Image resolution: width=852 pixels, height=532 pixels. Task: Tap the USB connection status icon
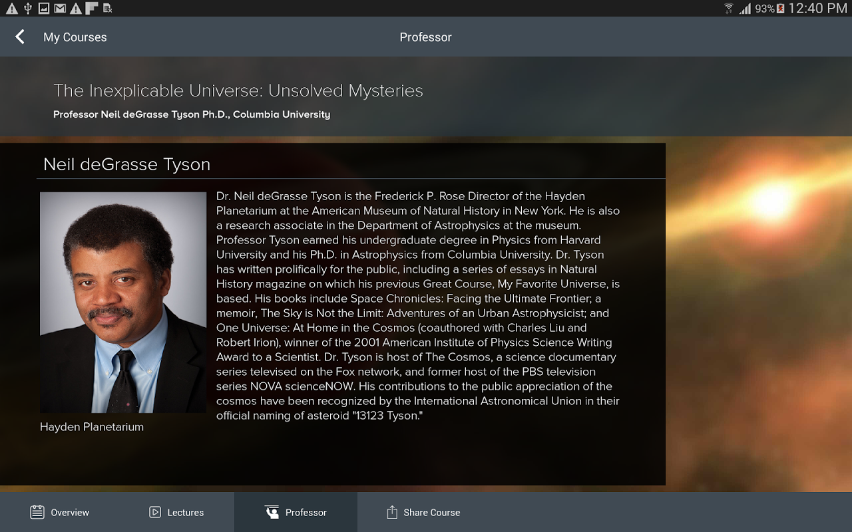(28, 8)
